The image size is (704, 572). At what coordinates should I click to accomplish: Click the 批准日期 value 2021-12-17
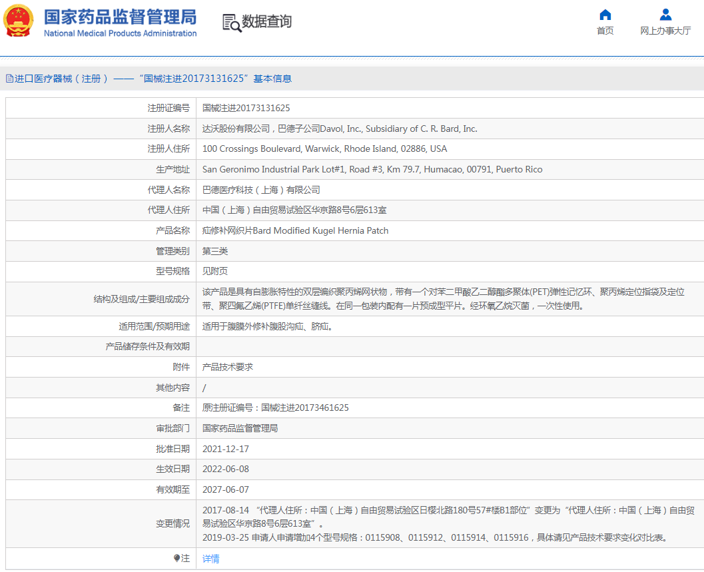pos(225,449)
